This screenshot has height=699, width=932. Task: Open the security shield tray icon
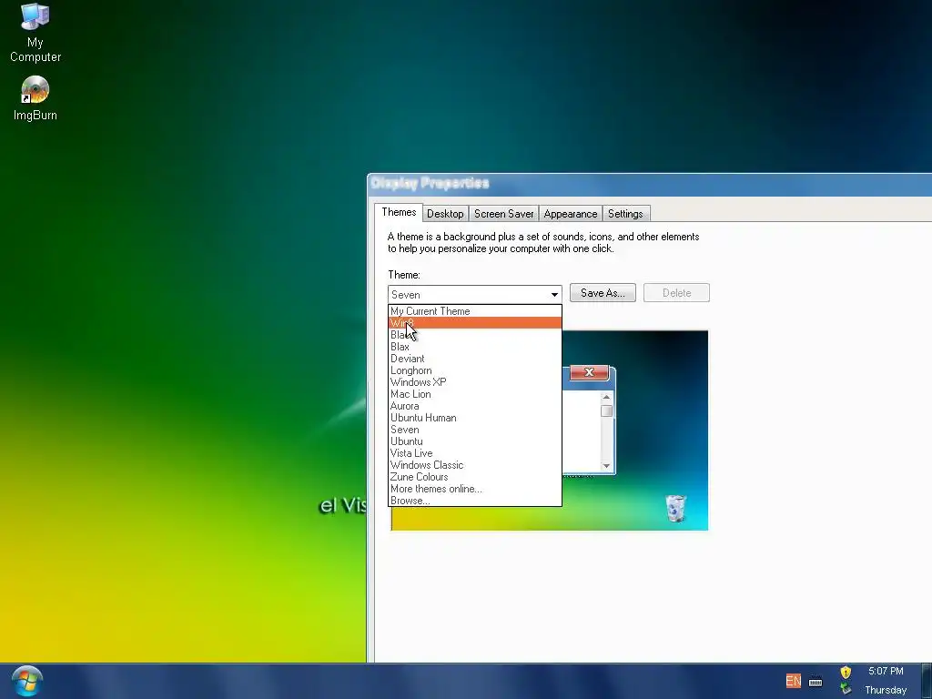pos(846,673)
